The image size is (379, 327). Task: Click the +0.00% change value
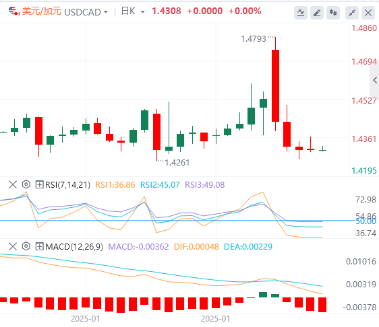coord(245,11)
